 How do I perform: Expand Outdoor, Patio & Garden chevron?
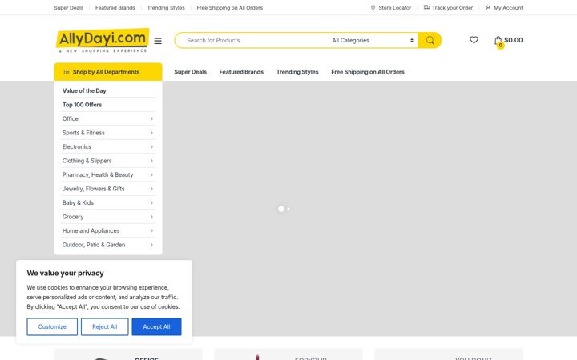coord(151,245)
